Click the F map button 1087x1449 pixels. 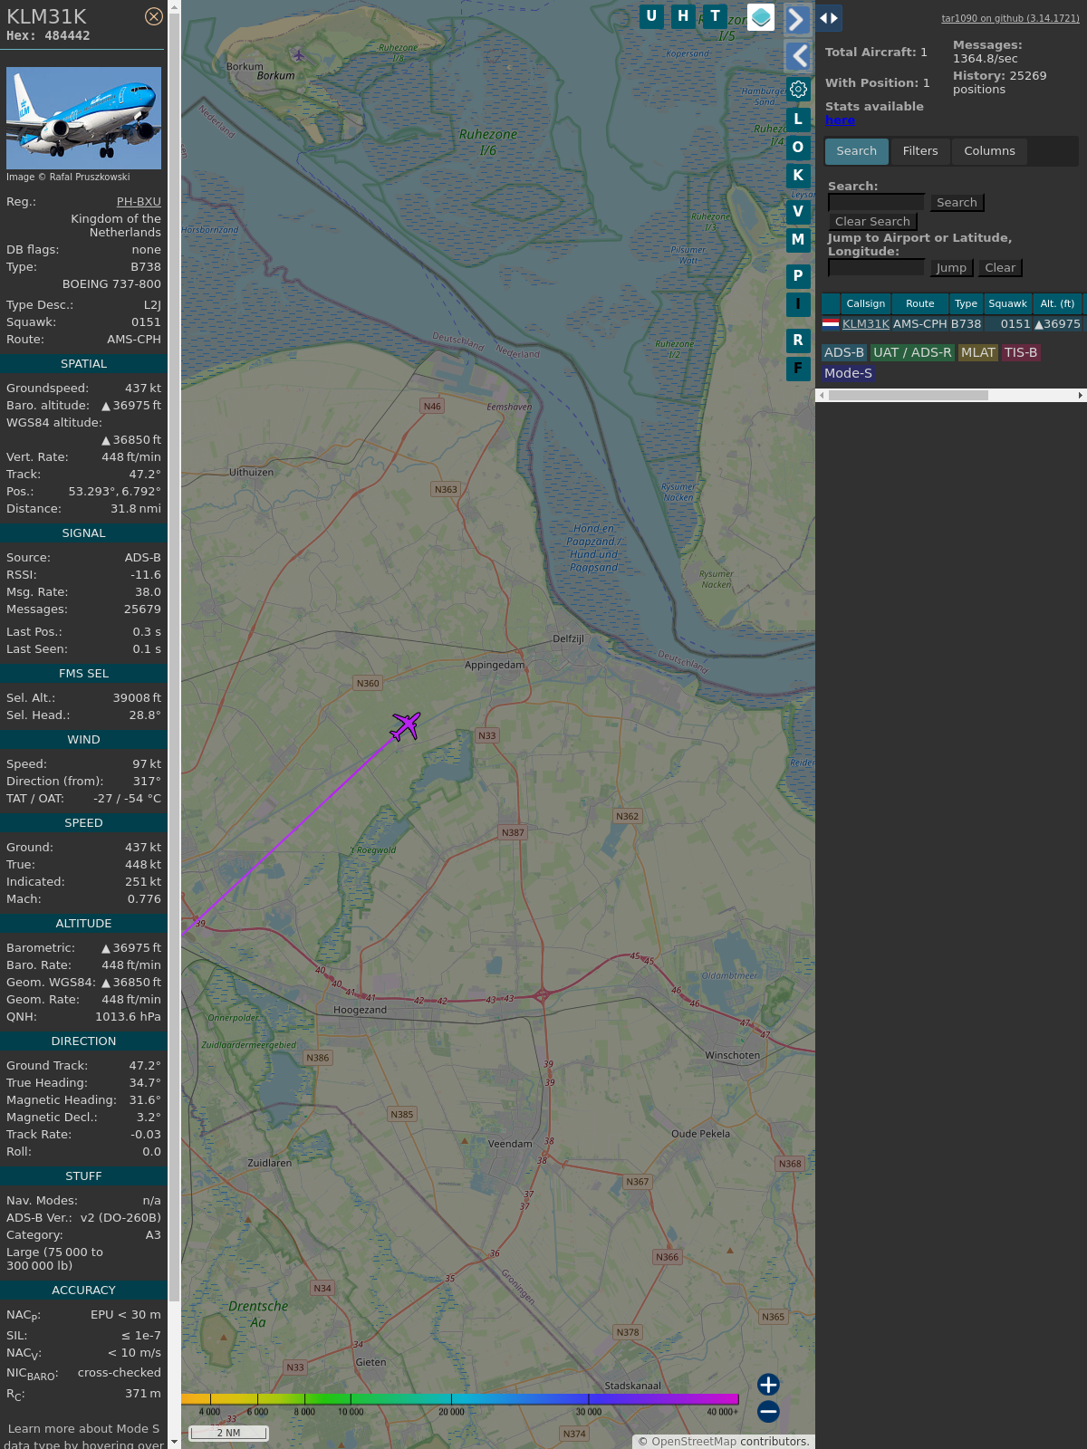[x=798, y=369]
